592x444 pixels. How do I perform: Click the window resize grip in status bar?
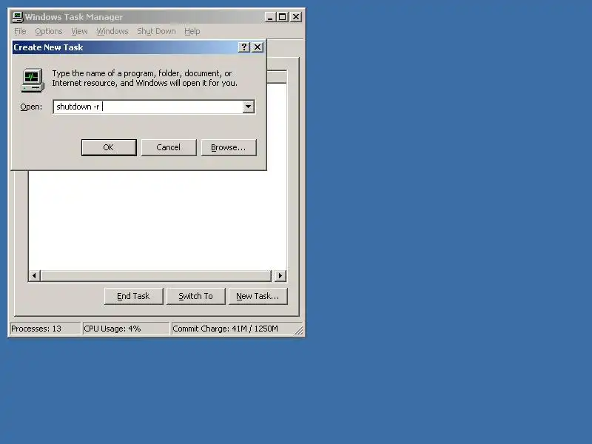(299, 330)
